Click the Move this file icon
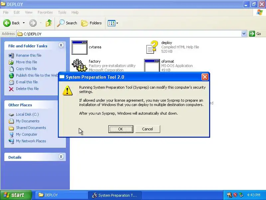266x200 pixels. point(11,62)
